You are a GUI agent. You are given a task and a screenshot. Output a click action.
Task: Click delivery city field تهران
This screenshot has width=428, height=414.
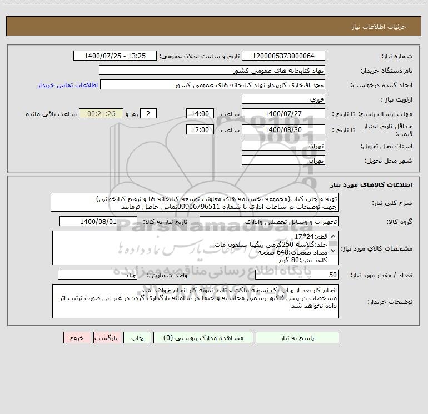283,160
